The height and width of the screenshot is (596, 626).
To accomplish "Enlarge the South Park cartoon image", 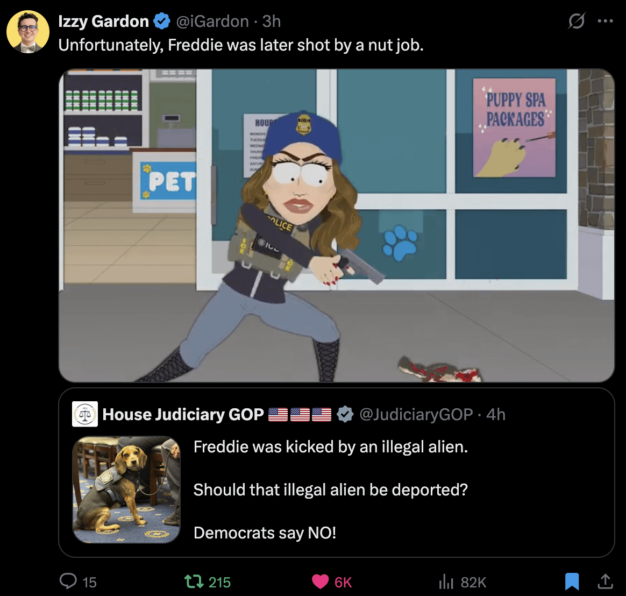I will 337,225.
